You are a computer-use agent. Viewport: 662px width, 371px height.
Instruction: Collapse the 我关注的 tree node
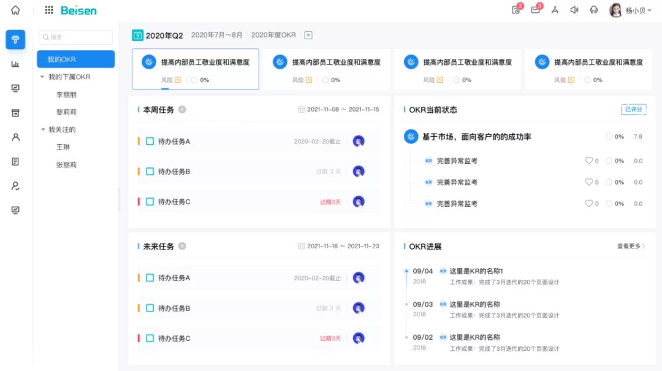(43, 129)
